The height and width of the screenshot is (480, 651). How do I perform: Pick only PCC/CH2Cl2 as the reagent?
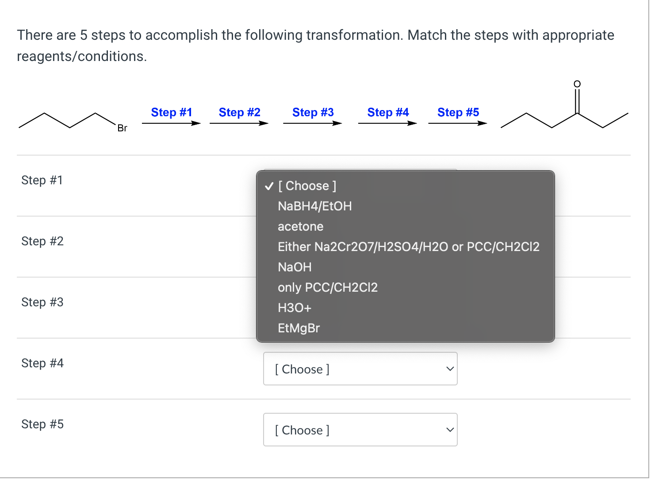point(328,287)
